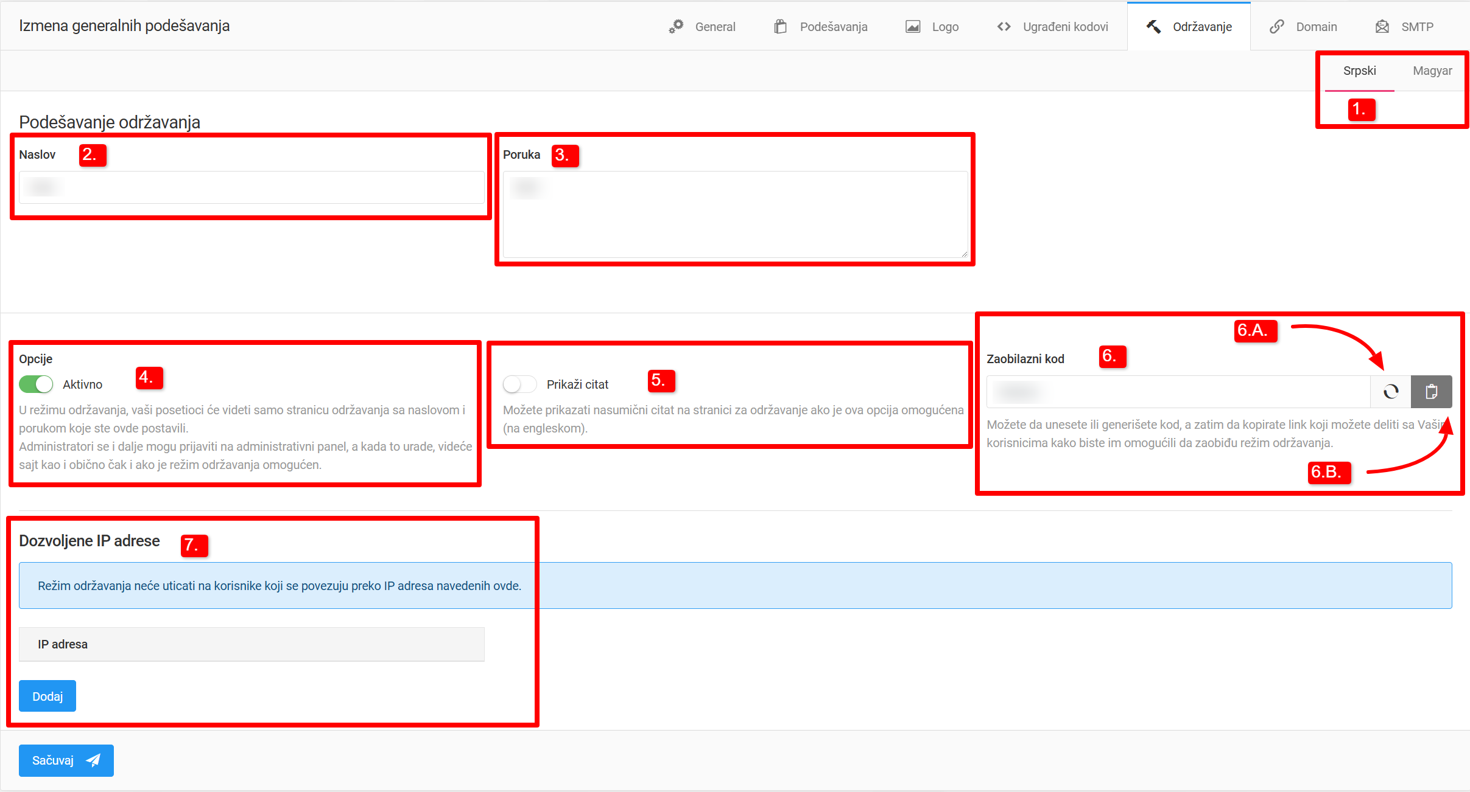Click the gears icon beside General
Viewport: 1470px width, 792px height.
[676, 27]
